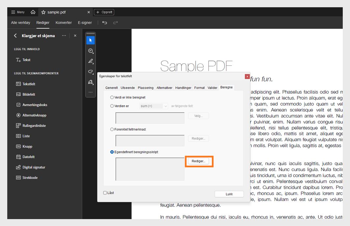This screenshot has width=350, height=226.
Task: Choose the 'Forenklet feltmerknad' option
Action: (x=112, y=129)
